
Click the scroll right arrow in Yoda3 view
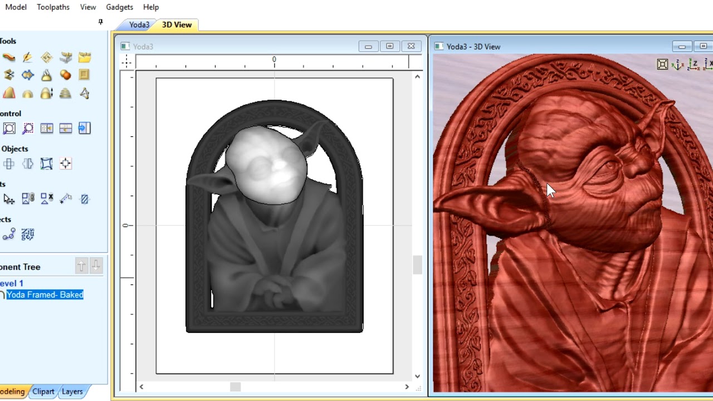coord(407,387)
